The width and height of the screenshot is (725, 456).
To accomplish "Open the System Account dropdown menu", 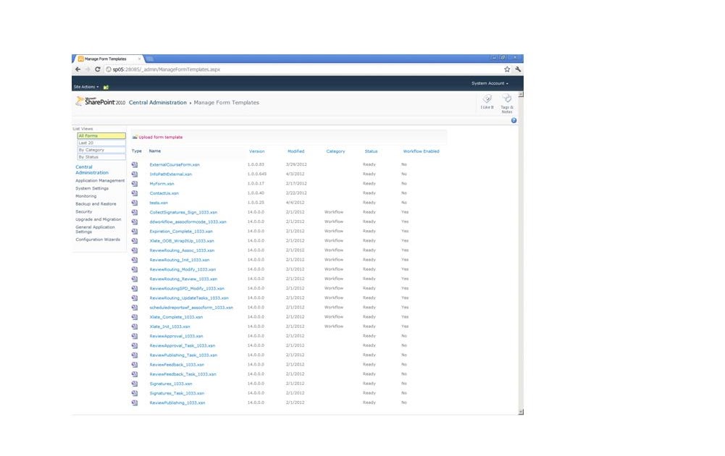I will click(x=490, y=84).
